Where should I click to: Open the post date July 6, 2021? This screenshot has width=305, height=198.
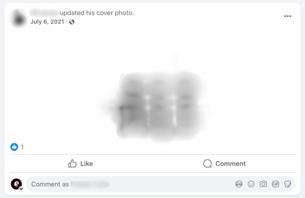(47, 21)
